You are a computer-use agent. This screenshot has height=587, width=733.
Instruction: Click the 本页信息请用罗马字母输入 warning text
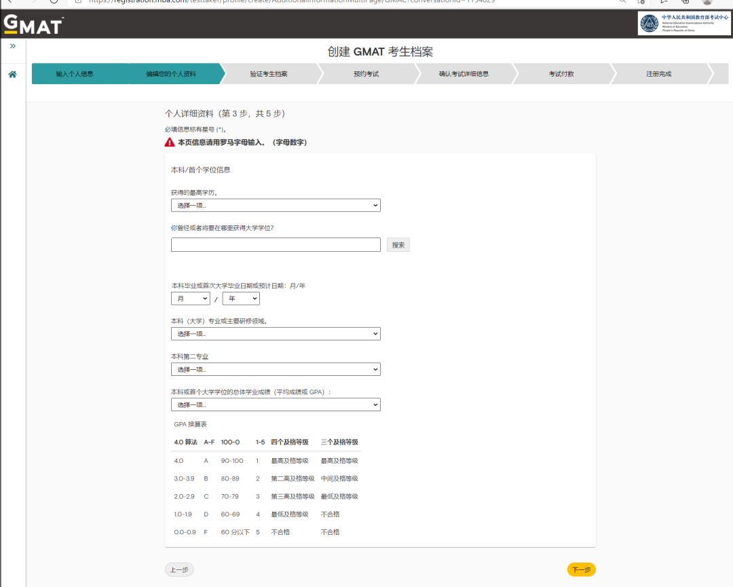tap(242, 142)
